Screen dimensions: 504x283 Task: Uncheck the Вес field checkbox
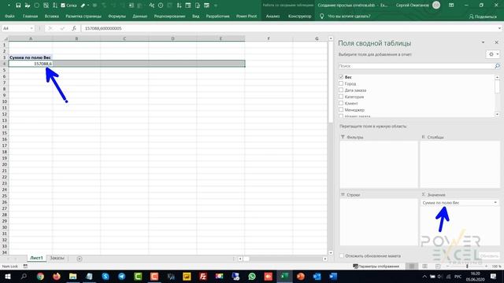click(341, 77)
